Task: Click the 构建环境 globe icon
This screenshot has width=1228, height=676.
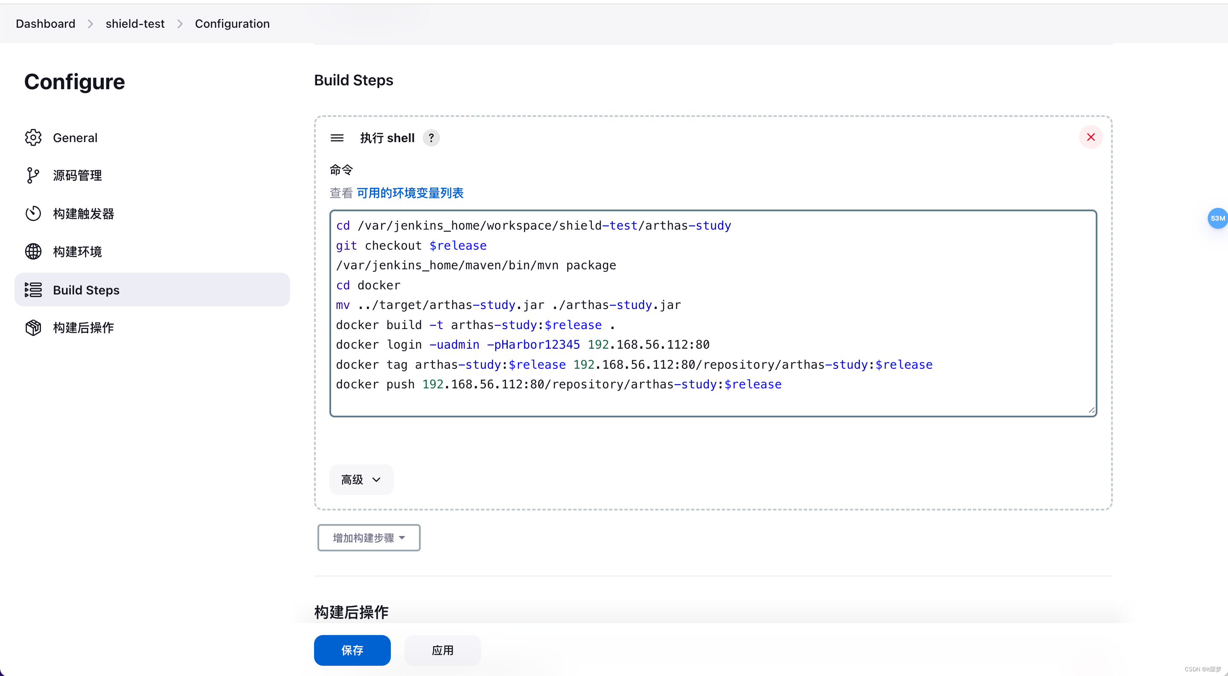Action: pyautogui.click(x=33, y=251)
